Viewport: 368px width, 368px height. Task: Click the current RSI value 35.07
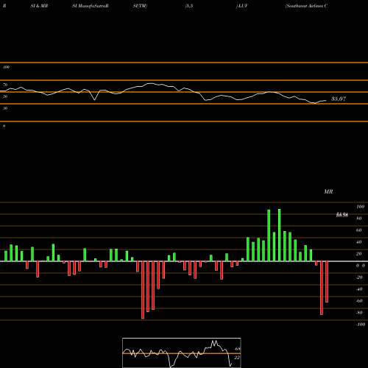(x=339, y=99)
